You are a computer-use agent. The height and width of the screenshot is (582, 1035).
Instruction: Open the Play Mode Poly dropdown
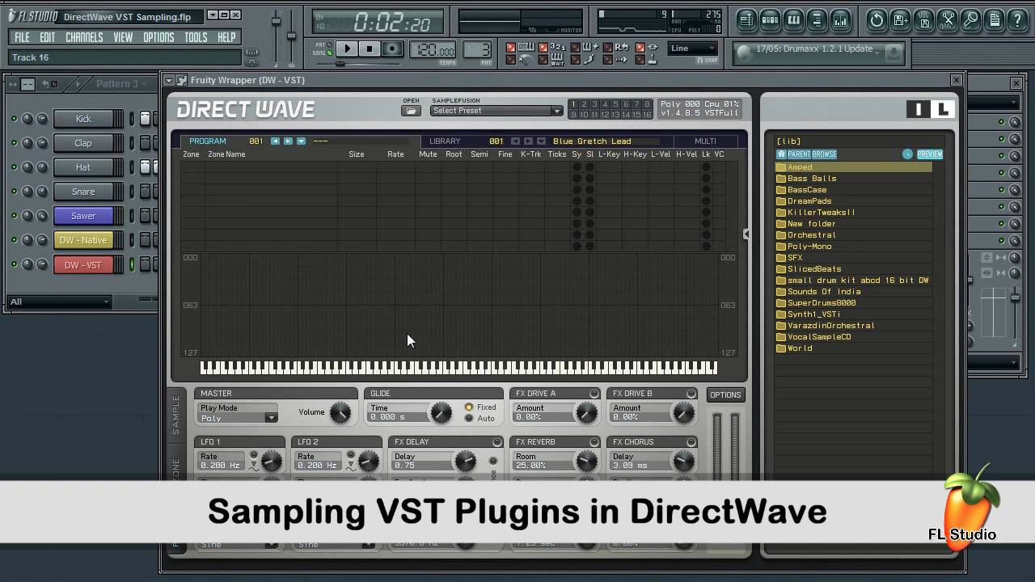(238, 418)
